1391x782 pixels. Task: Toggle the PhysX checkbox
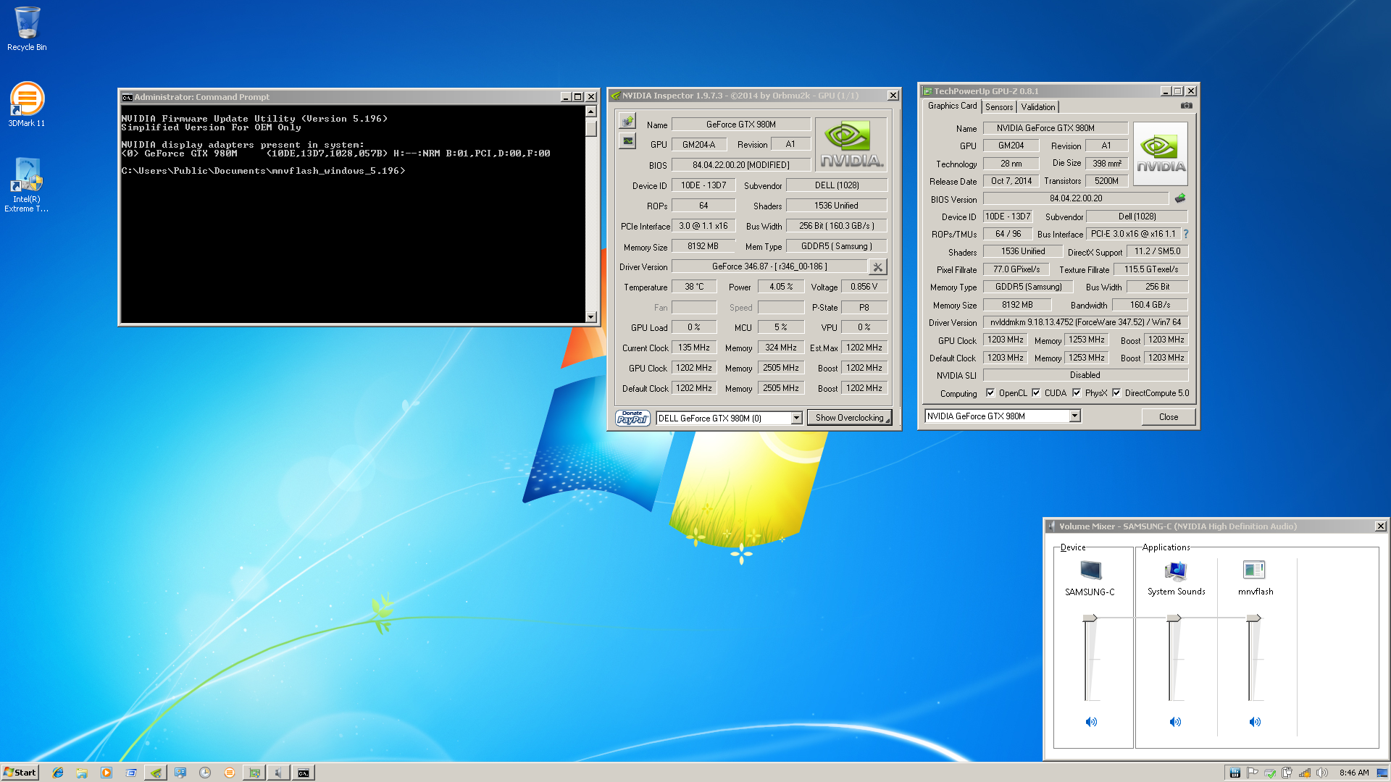(1077, 393)
